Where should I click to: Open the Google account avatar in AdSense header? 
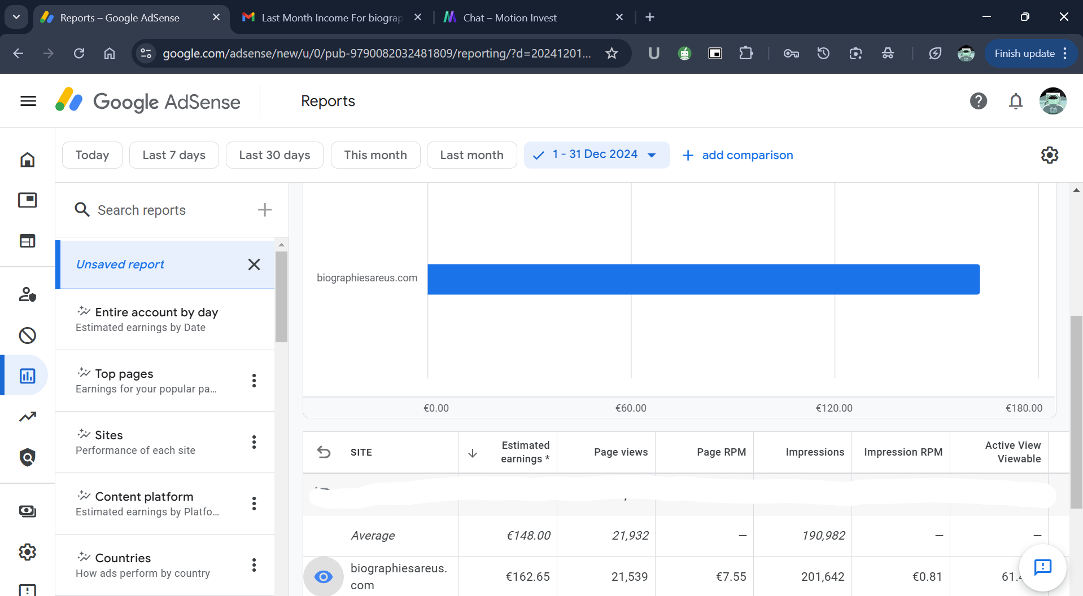(x=1053, y=101)
